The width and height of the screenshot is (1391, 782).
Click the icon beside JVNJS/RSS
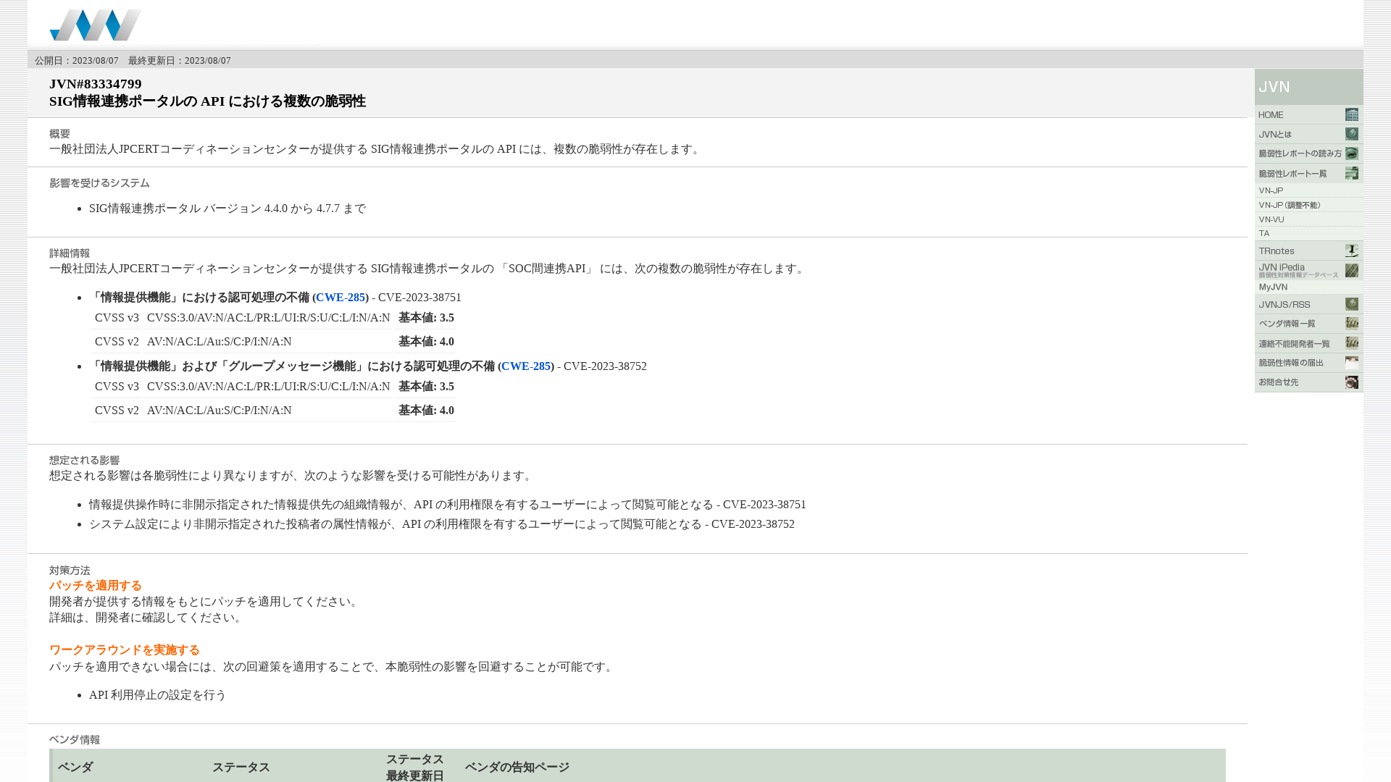[1352, 305]
